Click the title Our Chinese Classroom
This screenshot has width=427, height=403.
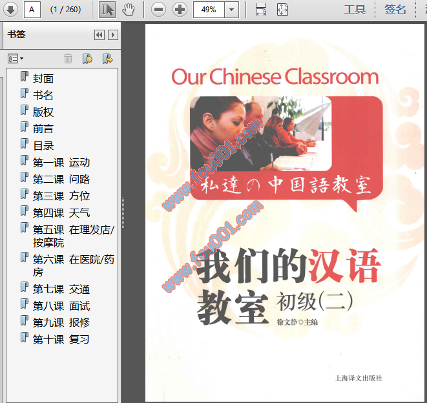pos(275,77)
